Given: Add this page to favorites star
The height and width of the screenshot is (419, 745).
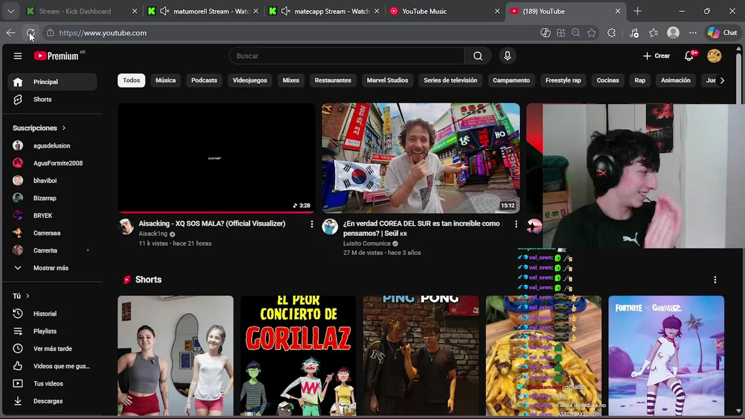Looking at the screenshot, I should [592, 33].
